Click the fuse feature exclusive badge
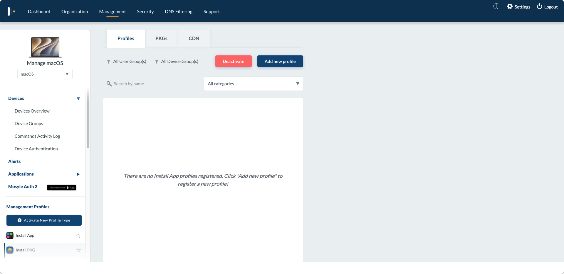The width and height of the screenshot is (564, 274). [x=62, y=188]
